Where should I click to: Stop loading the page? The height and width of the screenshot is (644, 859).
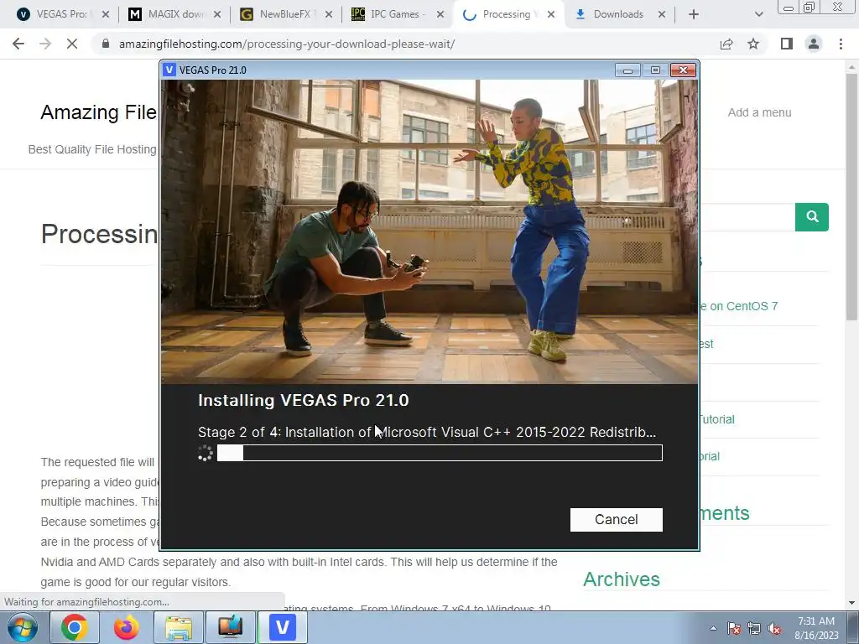point(72,44)
